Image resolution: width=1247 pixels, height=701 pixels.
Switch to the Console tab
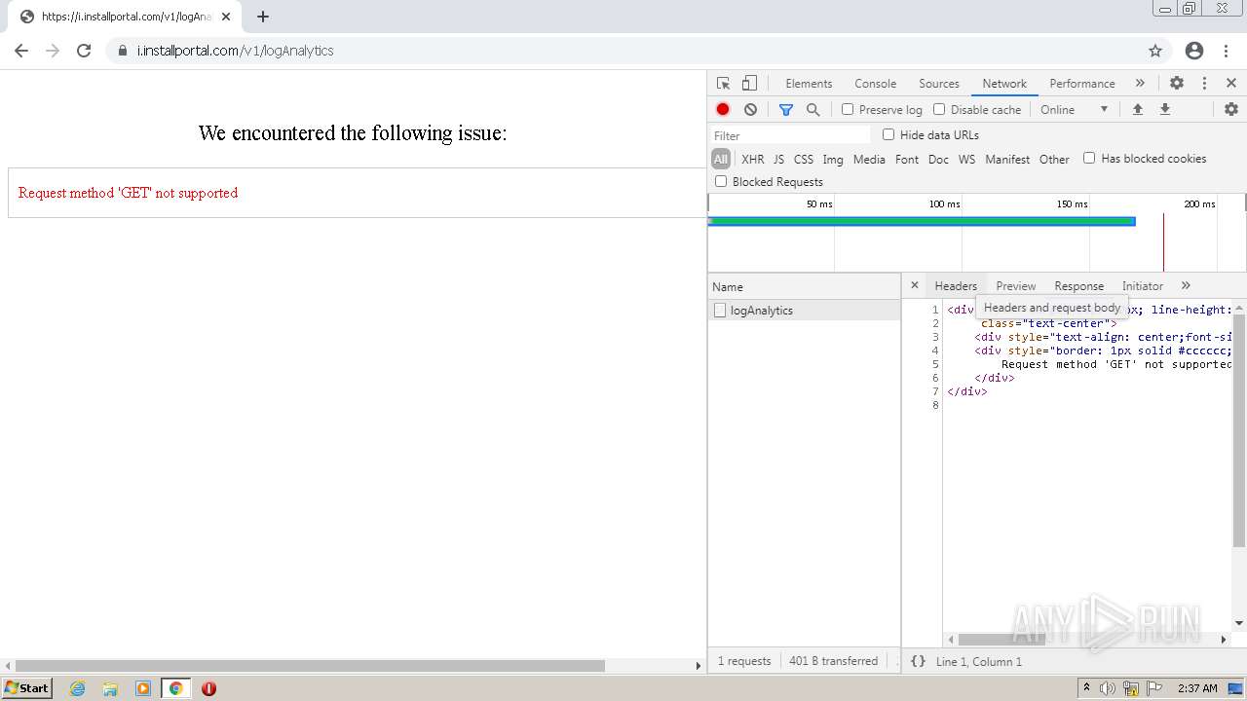coord(875,84)
